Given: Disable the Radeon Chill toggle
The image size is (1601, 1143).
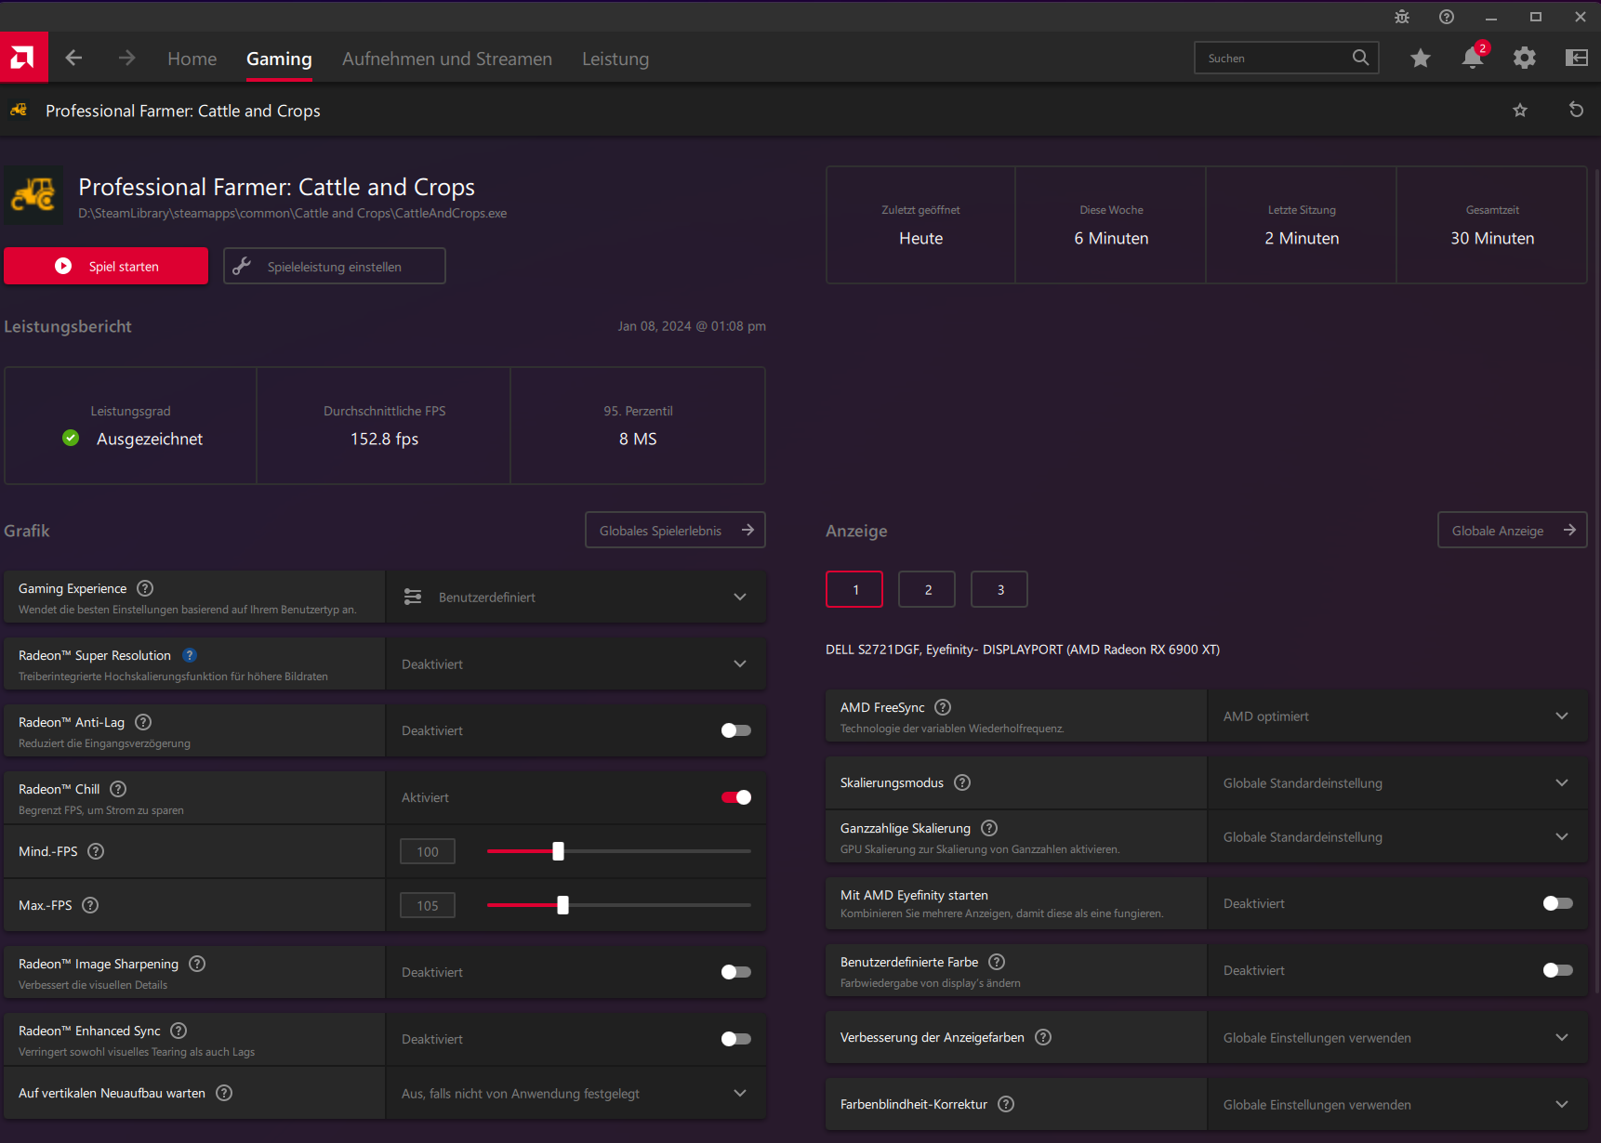Looking at the screenshot, I should pyautogui.click(x=736, y=797).
